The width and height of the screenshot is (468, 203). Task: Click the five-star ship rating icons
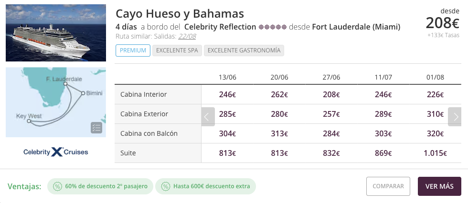273,27
